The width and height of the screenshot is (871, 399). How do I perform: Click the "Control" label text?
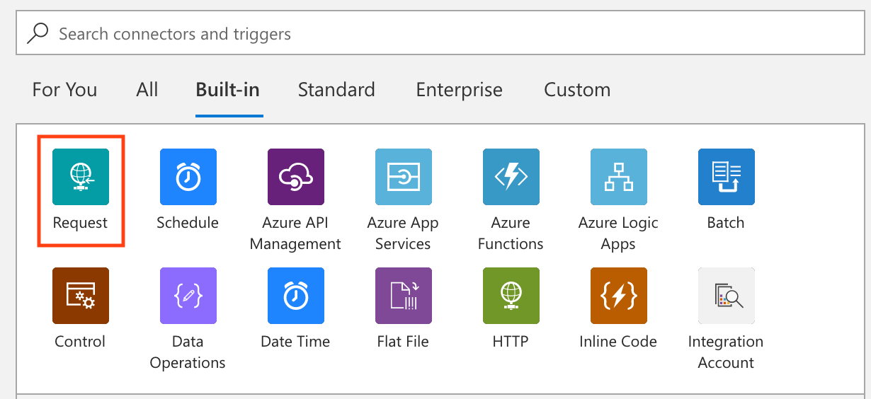[x=80, y=342]
